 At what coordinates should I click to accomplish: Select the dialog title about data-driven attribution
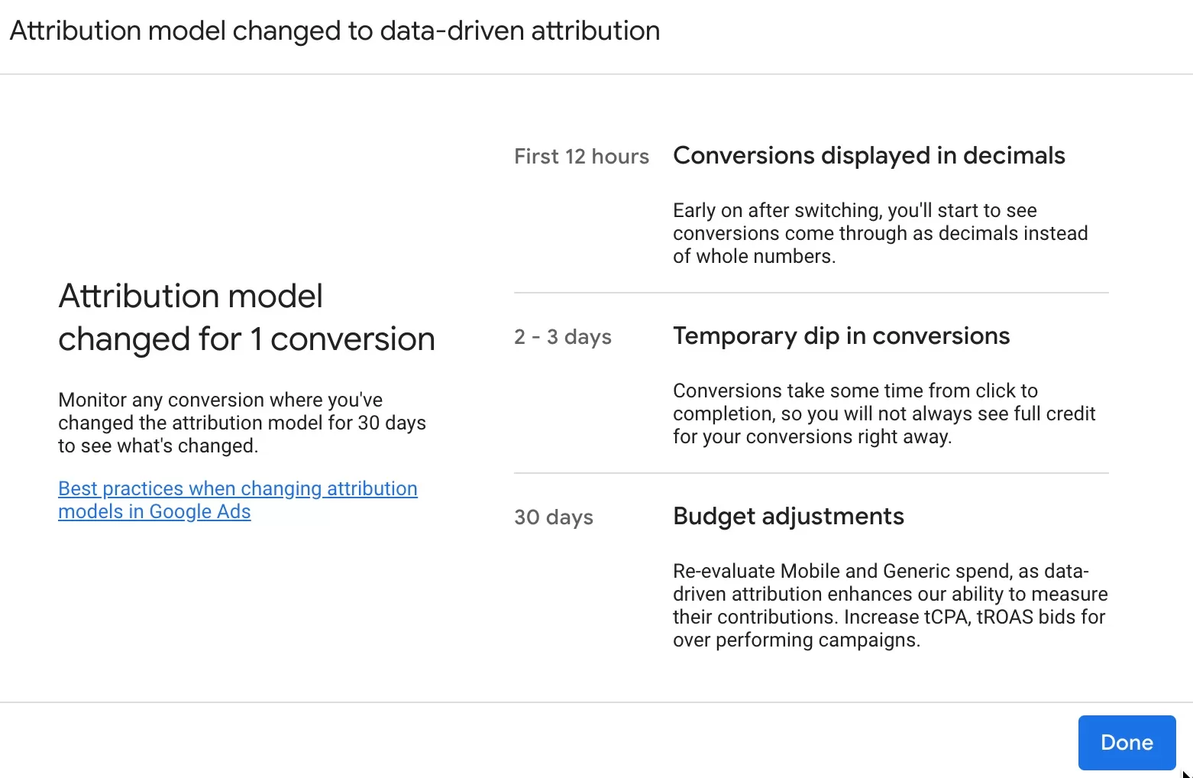click(335, 31)
